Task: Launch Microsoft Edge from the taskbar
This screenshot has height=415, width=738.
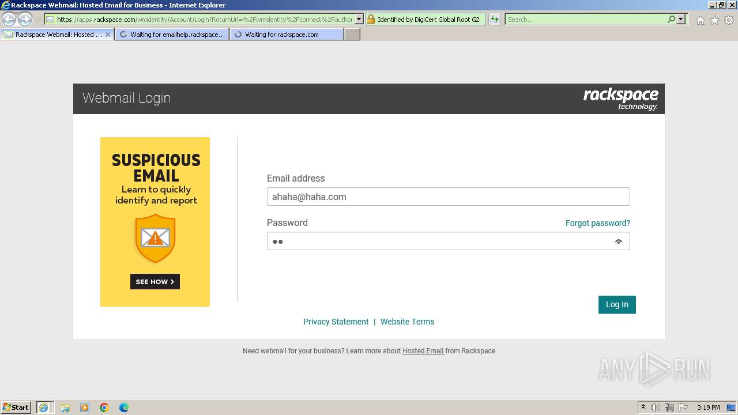Action: (124, 408)
